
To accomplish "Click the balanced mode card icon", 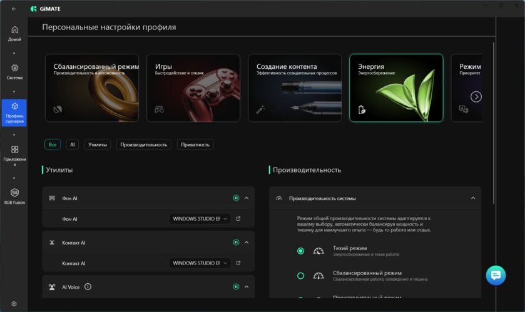I will coord(58,109).
